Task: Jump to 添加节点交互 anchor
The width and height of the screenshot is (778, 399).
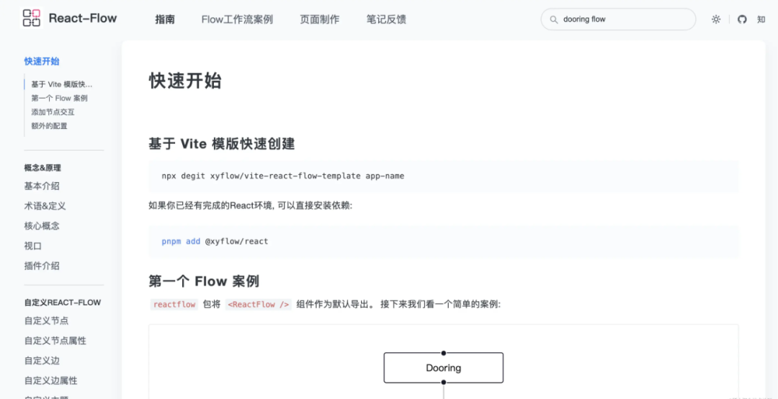Action: pos(53,112)
